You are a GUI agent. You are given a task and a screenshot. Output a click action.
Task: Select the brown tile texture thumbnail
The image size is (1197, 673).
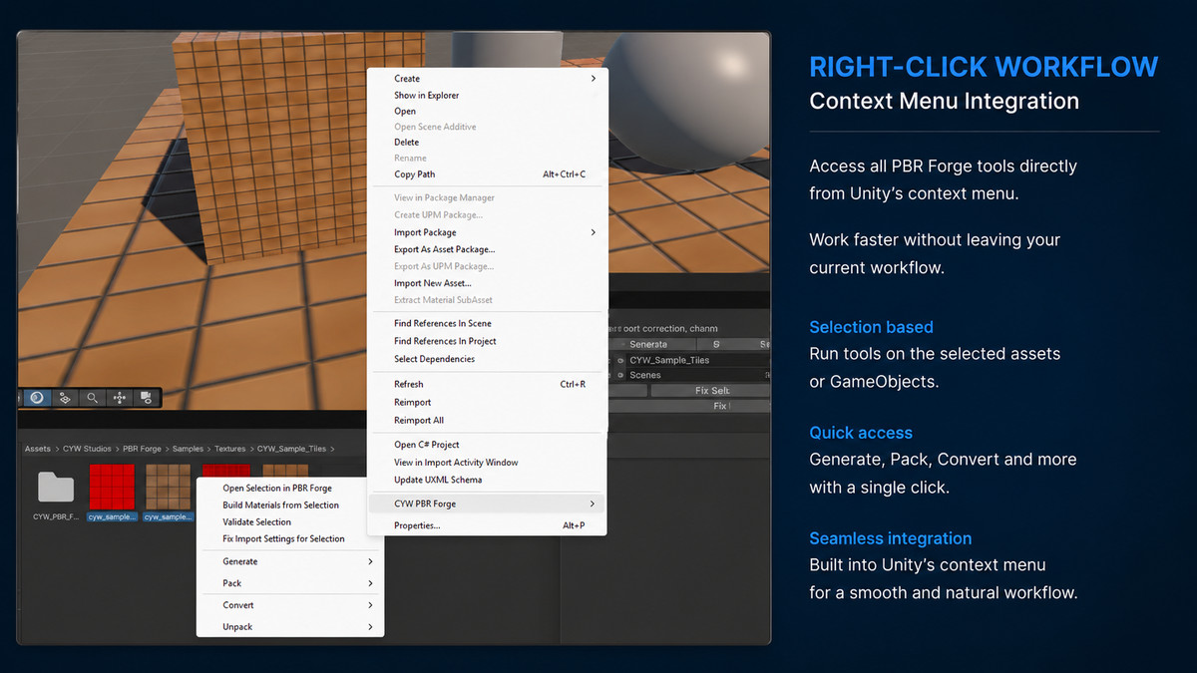click(x=168, y=486)
